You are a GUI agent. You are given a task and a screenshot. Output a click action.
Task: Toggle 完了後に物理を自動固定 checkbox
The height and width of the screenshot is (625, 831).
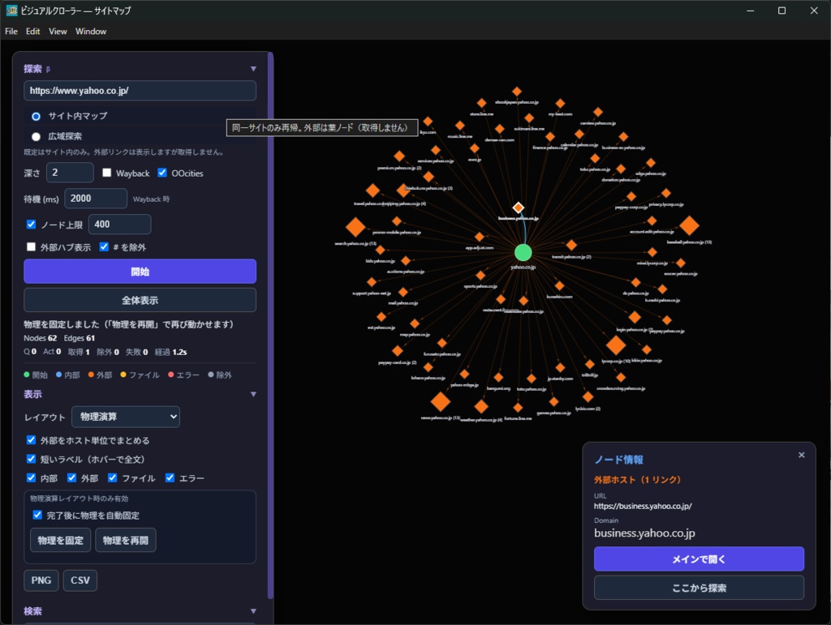tap(37, 515)
